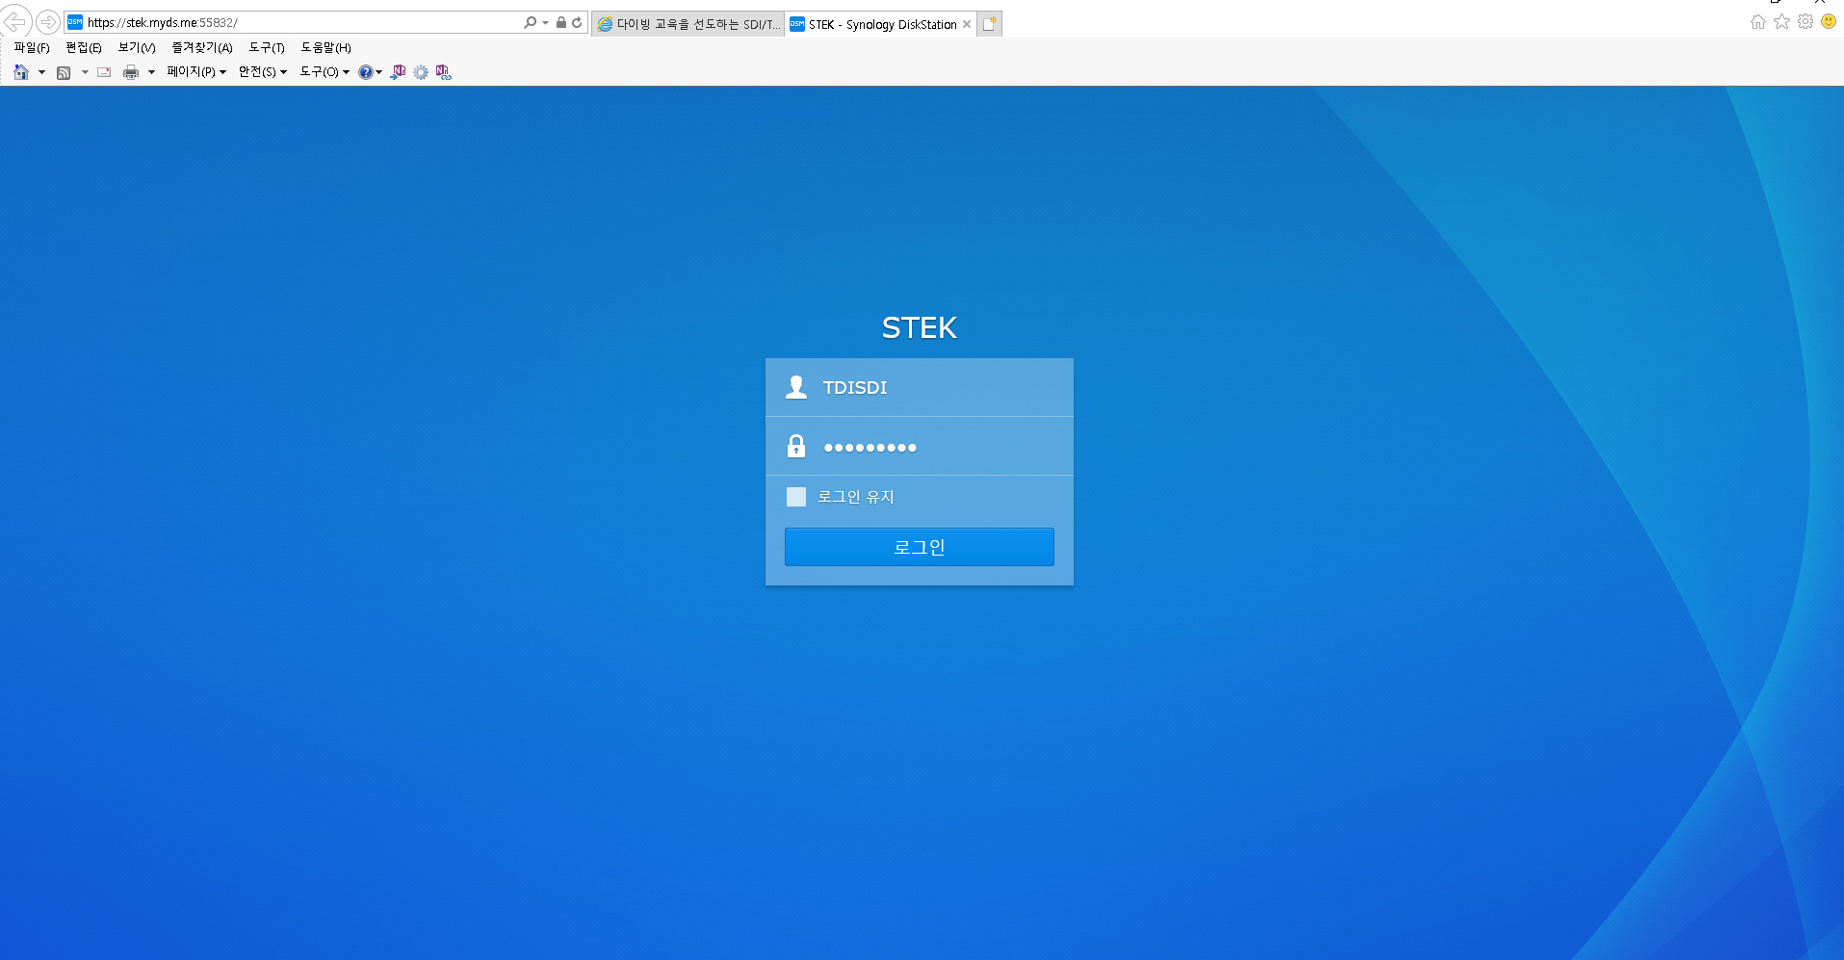
Task: Click the username field containing TDISDI
Action: click(920, 387)
